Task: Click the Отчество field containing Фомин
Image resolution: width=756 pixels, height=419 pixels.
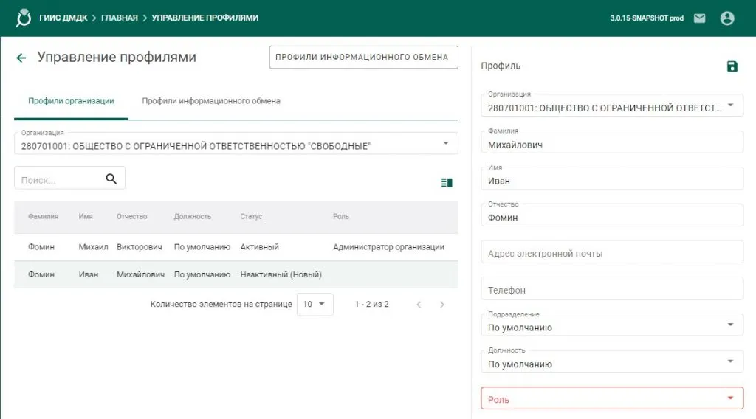Action: tap(612, 215)
